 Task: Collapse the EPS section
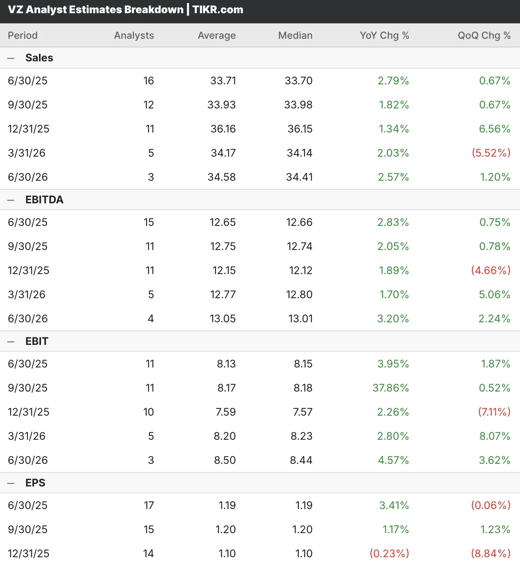coord(11,483)
